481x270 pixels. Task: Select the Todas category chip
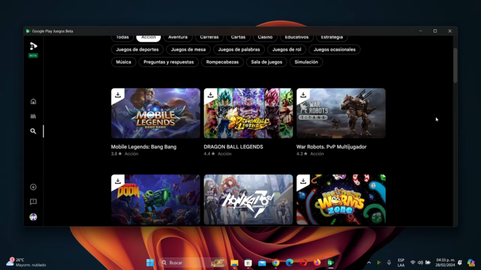[122, 37]
